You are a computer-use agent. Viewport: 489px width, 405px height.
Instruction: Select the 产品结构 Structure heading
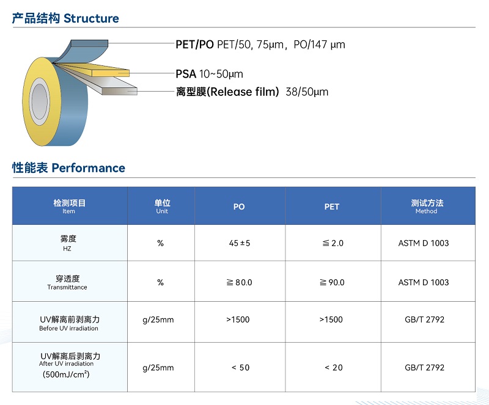[65, 18]
